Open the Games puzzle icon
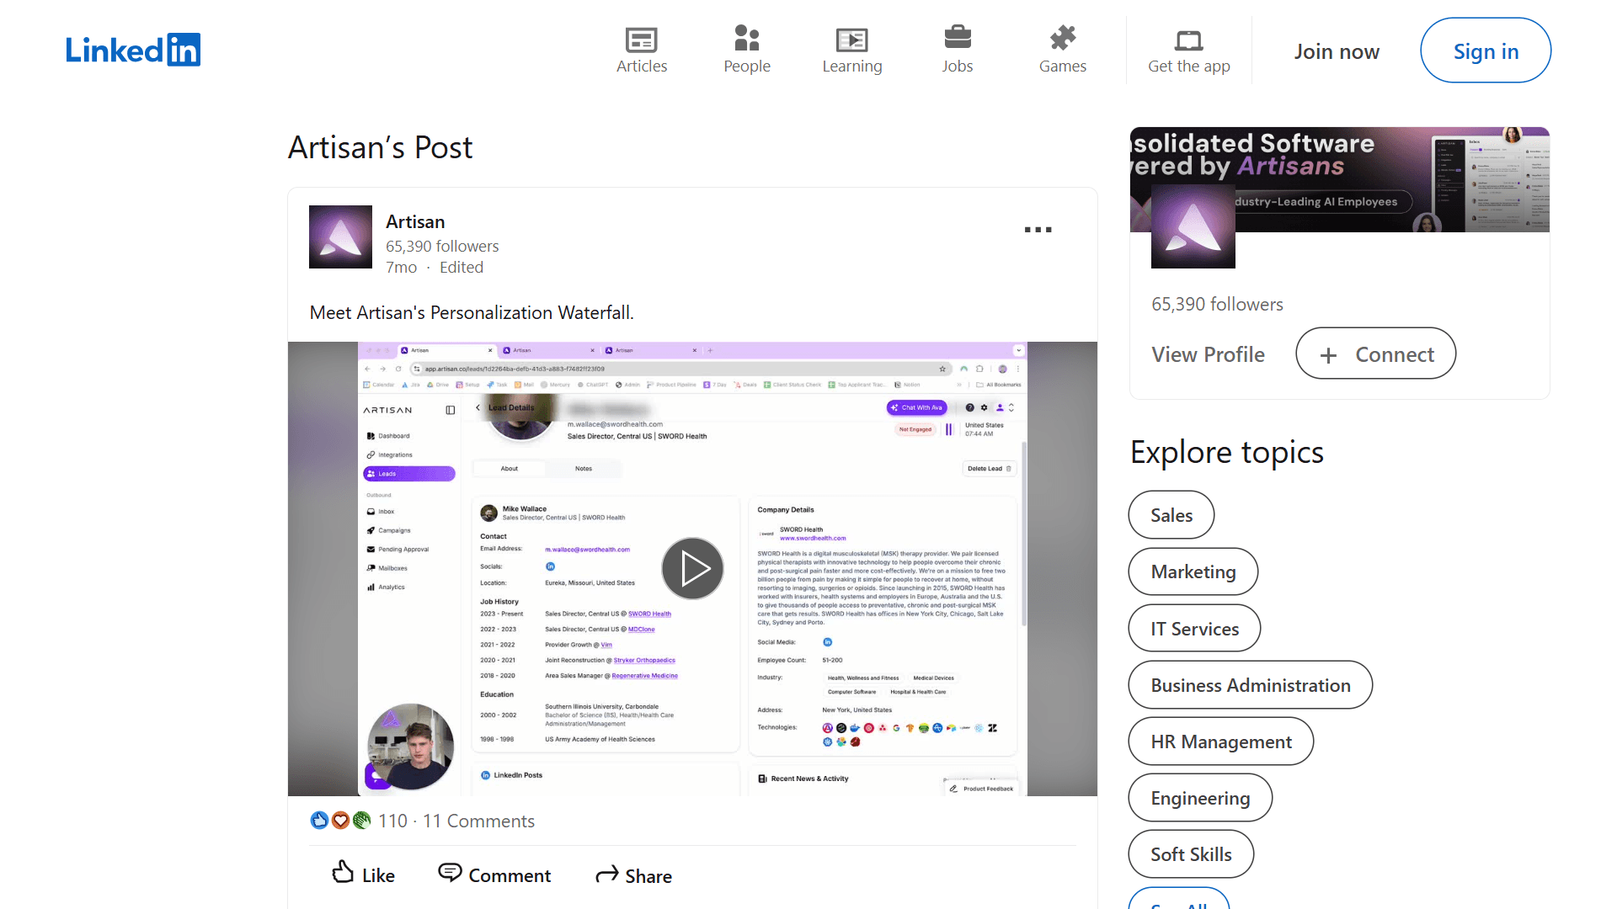 point(1062,38)
